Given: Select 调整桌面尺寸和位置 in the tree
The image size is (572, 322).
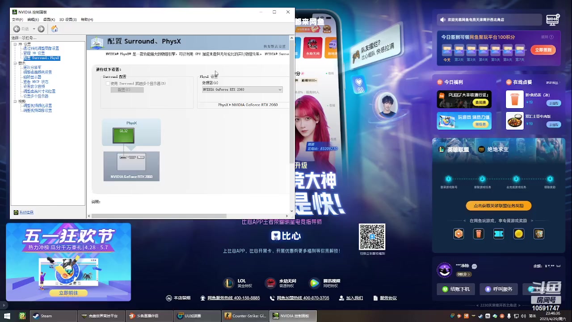Looking at the screenshot, I should 39,91.
